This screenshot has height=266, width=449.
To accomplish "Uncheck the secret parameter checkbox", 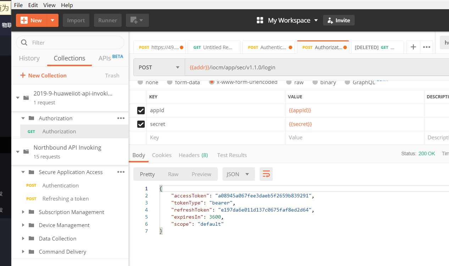I will [x=141, y=124].
